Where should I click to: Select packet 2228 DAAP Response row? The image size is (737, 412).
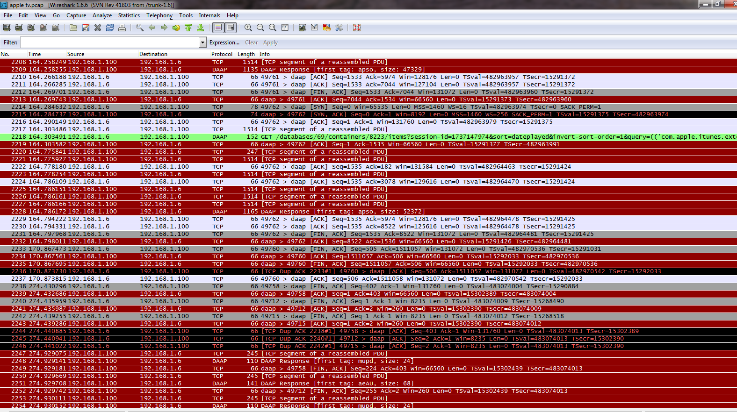[368, 212]
